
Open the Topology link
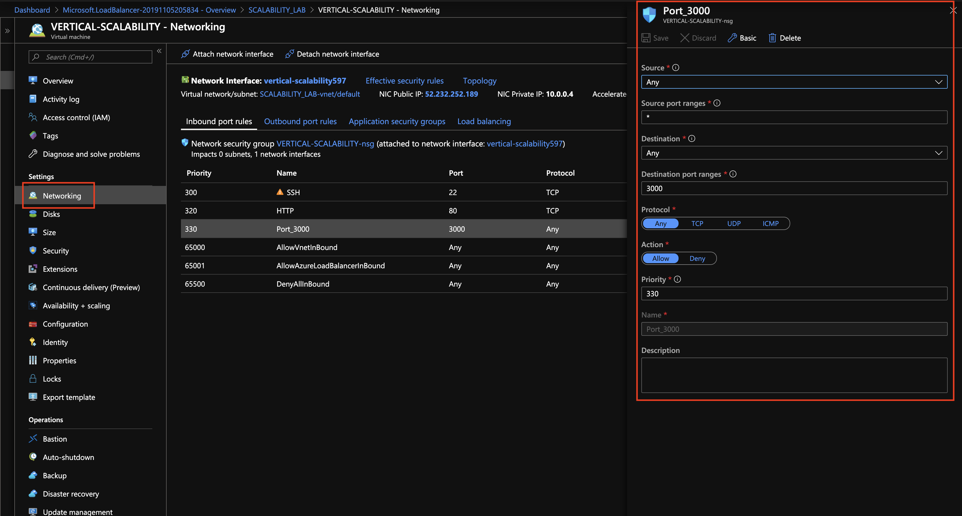[x=480, y=81]
